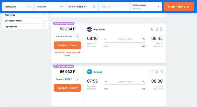Screen dimensions: 197x107
Task: Share the Аэрофлот ticket
Action: [161, 29]
